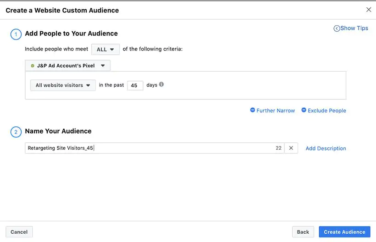Click the Show Tips arrow icon

pyautogui.click(x=337, y=28)
